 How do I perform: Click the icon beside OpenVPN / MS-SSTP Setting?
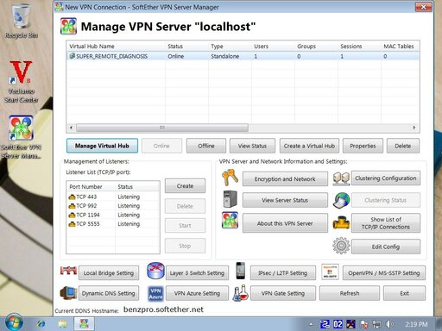(x=330, y=272)
